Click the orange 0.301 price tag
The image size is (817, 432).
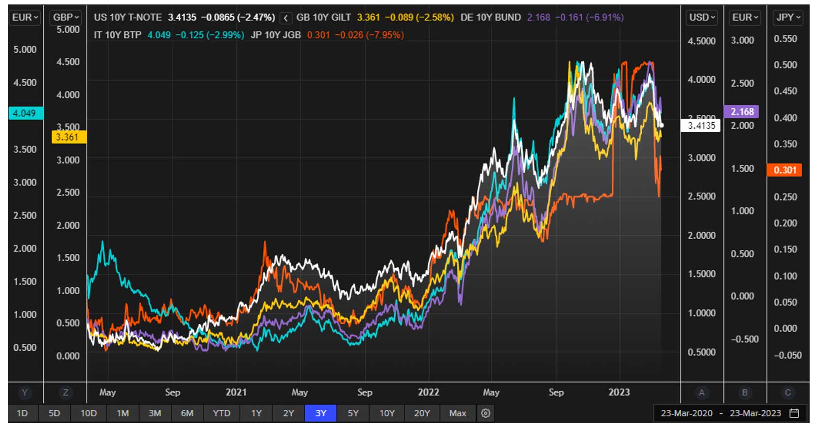pyautogui.click(x=785, y=170)
